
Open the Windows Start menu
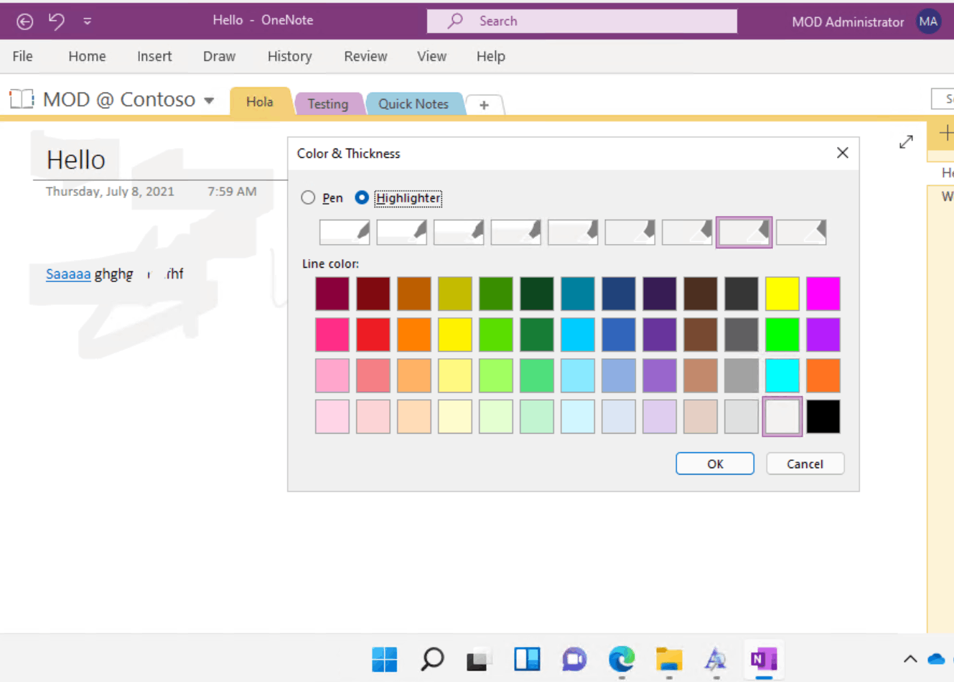click(x=385, y=659)
